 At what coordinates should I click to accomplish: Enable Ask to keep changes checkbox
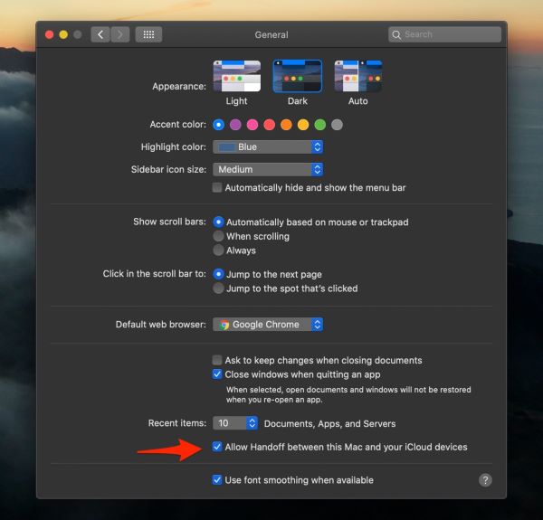(x=217, y=360)
